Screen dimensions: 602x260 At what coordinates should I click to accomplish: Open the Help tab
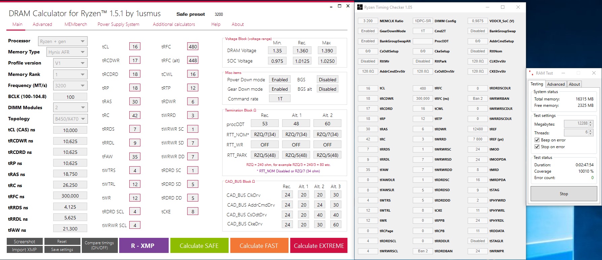(216, 24)
